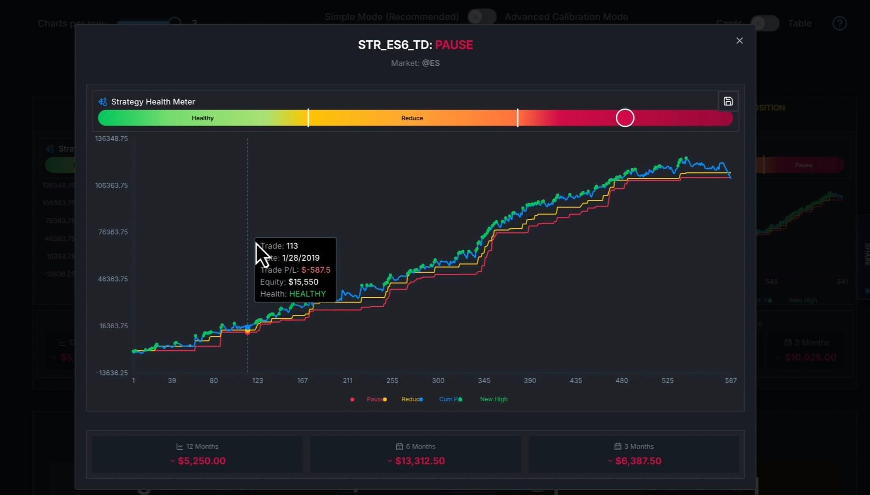Expand the 3 Months $6,387.50 details

point(609,461)
